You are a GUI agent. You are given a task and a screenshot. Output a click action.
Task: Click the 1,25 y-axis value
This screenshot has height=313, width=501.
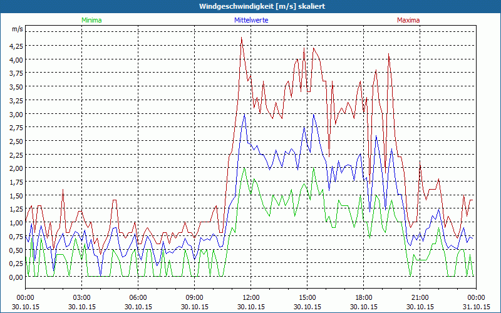click(16, 209)
